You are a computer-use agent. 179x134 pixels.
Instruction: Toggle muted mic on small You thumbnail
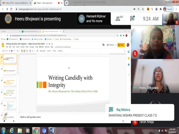(x=177, y=22)
